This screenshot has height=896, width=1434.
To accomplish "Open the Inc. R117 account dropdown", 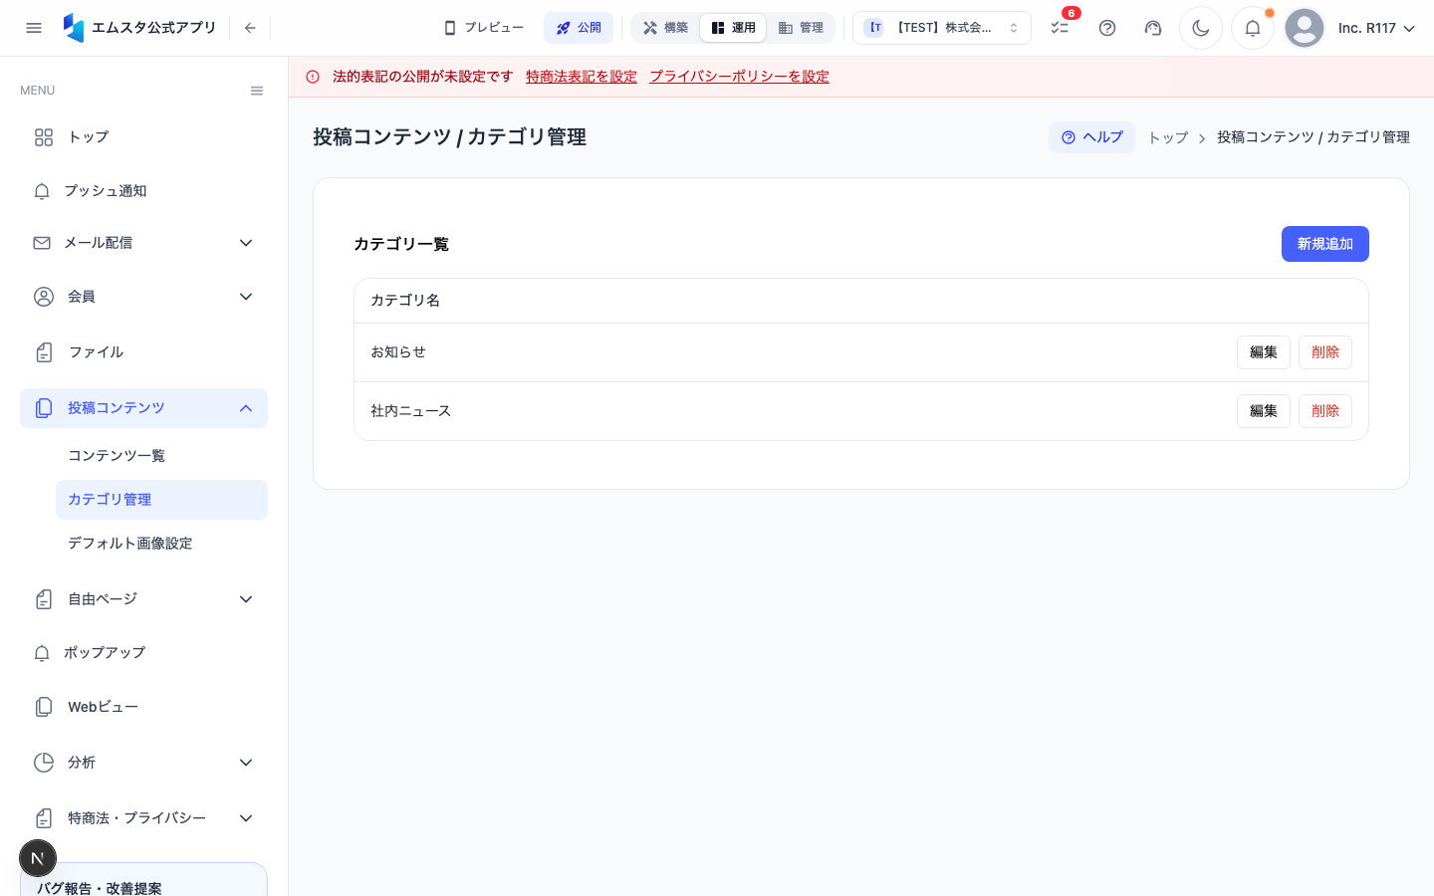I will tap(1376, 28).
